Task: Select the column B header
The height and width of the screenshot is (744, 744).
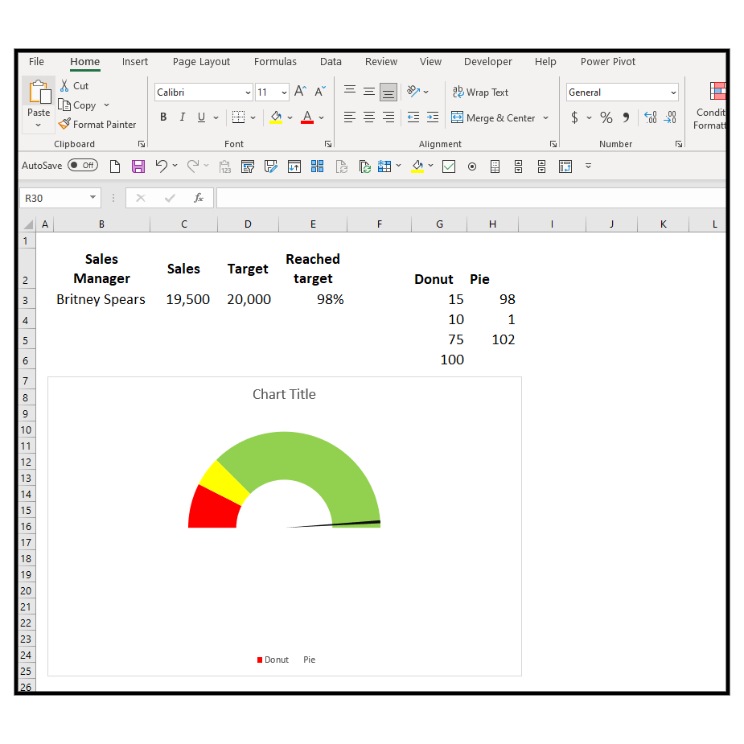Action: click(101, 224)
